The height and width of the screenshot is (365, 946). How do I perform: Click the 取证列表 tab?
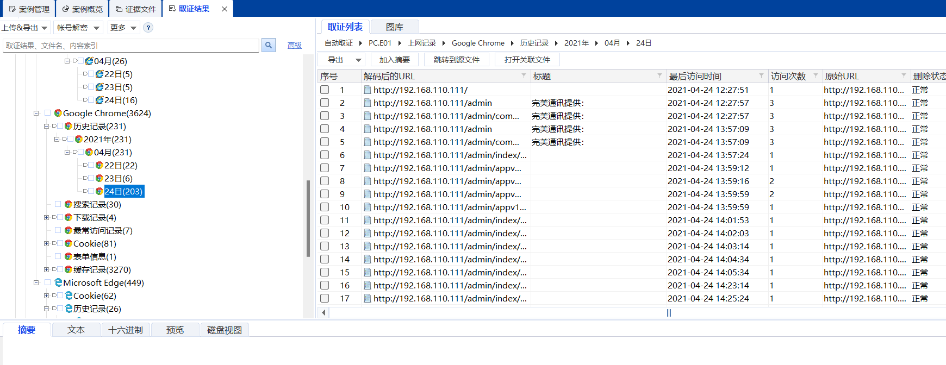[345, 27]
